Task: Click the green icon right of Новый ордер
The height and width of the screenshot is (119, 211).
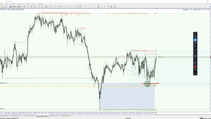Action: click(x=24, y=7)
